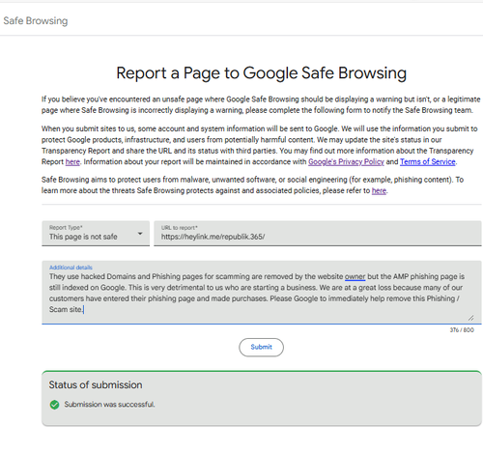This screenshot has width=483, height=453.
Task: Click the 'URL to report*' label
Action: pos(180,228)
